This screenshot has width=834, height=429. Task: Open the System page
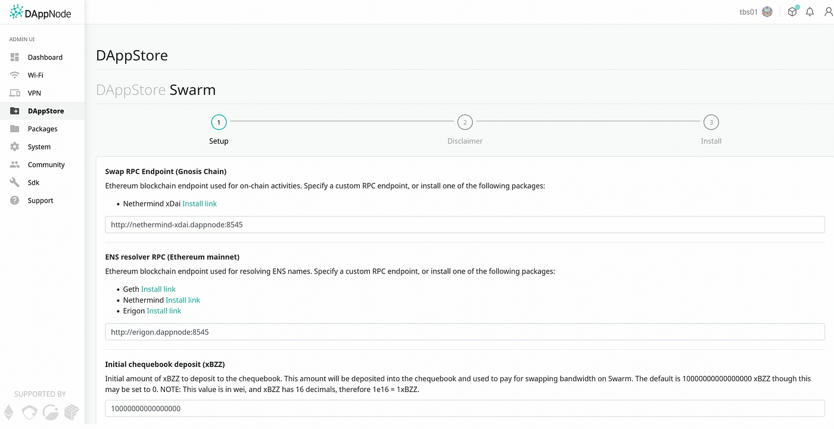(x=42, y=147)
